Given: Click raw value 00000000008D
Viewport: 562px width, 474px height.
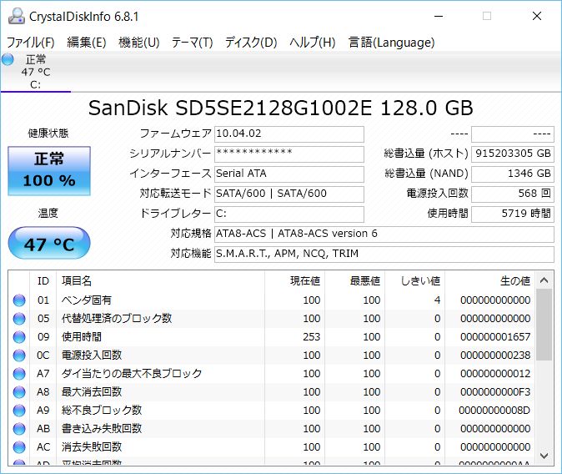Looking at the screenshot, I should pos(494,411).
